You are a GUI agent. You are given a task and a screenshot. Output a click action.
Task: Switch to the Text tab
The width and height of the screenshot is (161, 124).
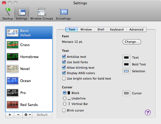click(72, 29)
